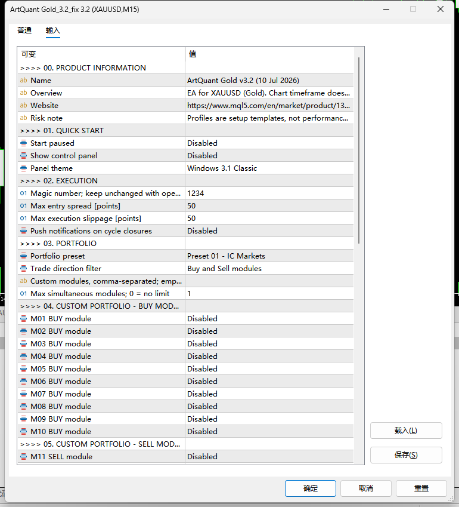Image resolution: width=459 pixels, height=507 pixels.
Task: Switch to the 普通 tab
Action: click(24, 30)
